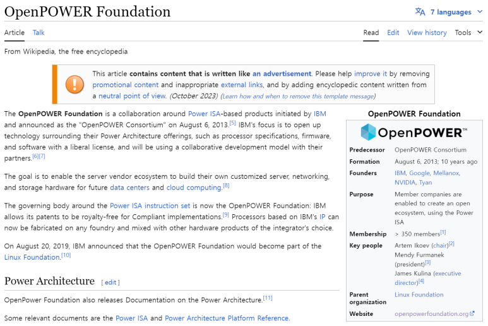
Task: Open 'Power Architecture Platform Reference' link
Action: (227, 318)
